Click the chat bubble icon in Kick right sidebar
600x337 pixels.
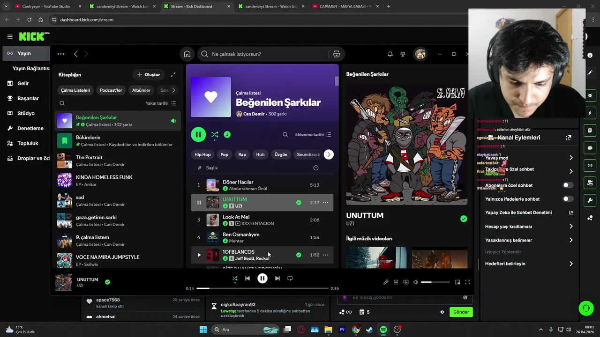(590, 148)
